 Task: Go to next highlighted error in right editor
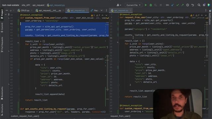(x=206, y=15)
